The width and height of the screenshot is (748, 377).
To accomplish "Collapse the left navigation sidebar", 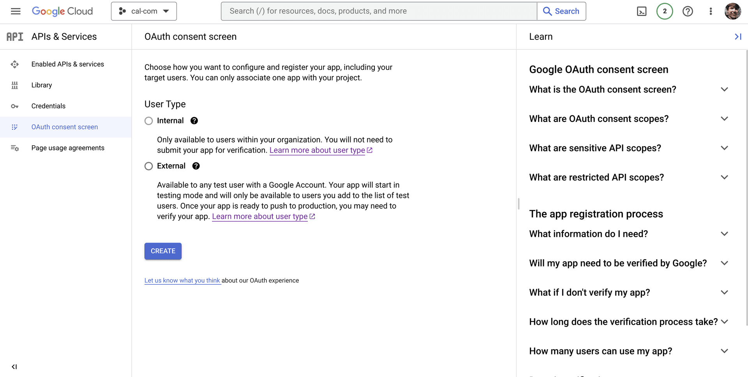I will pos(14,366).
